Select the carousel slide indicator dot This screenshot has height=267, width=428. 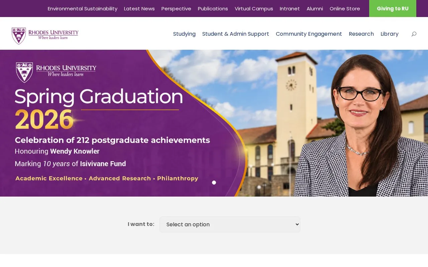[x=214, y=183]
